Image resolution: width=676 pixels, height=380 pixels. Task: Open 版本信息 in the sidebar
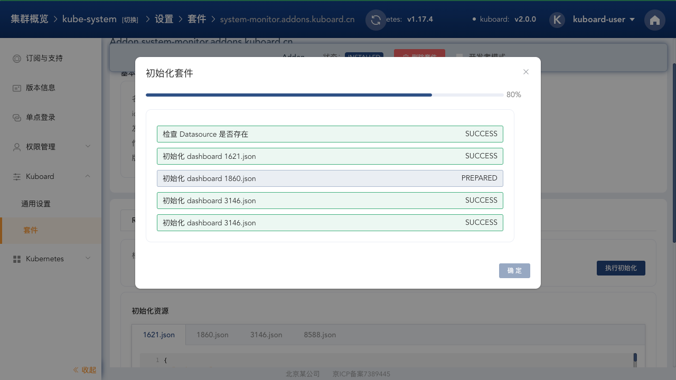pyautogui.click(x=41, y=88)
